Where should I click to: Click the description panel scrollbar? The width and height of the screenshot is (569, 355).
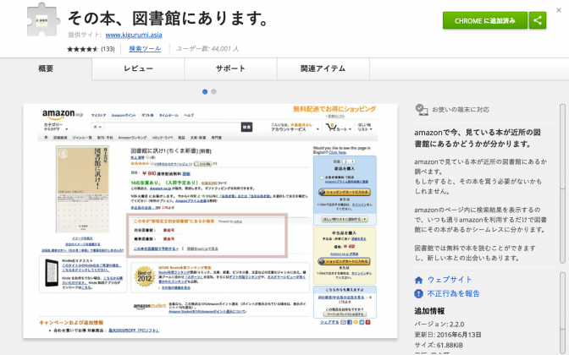562,183
